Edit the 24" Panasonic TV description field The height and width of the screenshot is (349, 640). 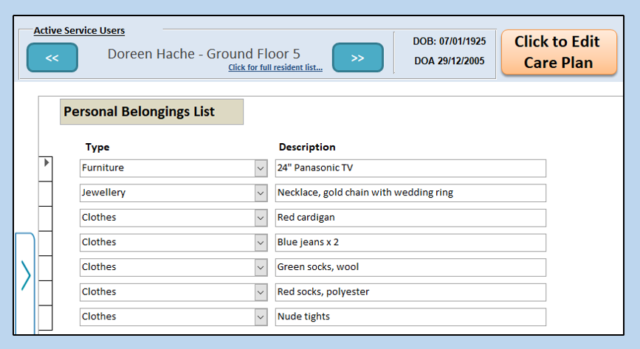click(x=410, y=168)
